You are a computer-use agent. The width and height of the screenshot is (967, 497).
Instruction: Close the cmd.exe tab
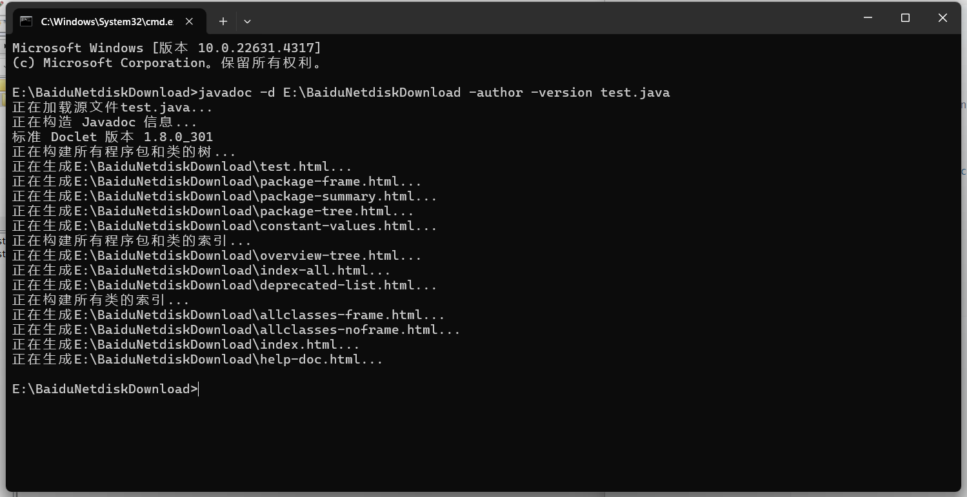point(189,21)
